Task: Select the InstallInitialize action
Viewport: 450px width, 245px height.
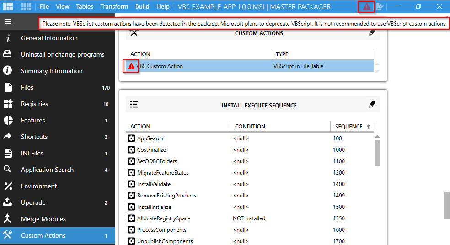Action: 154,207
